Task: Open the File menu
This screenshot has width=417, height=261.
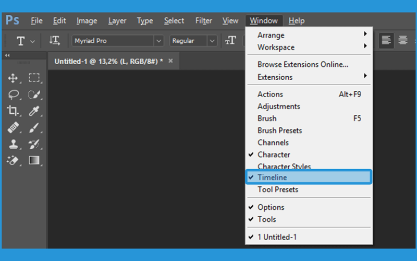Action: click(36, 20)
